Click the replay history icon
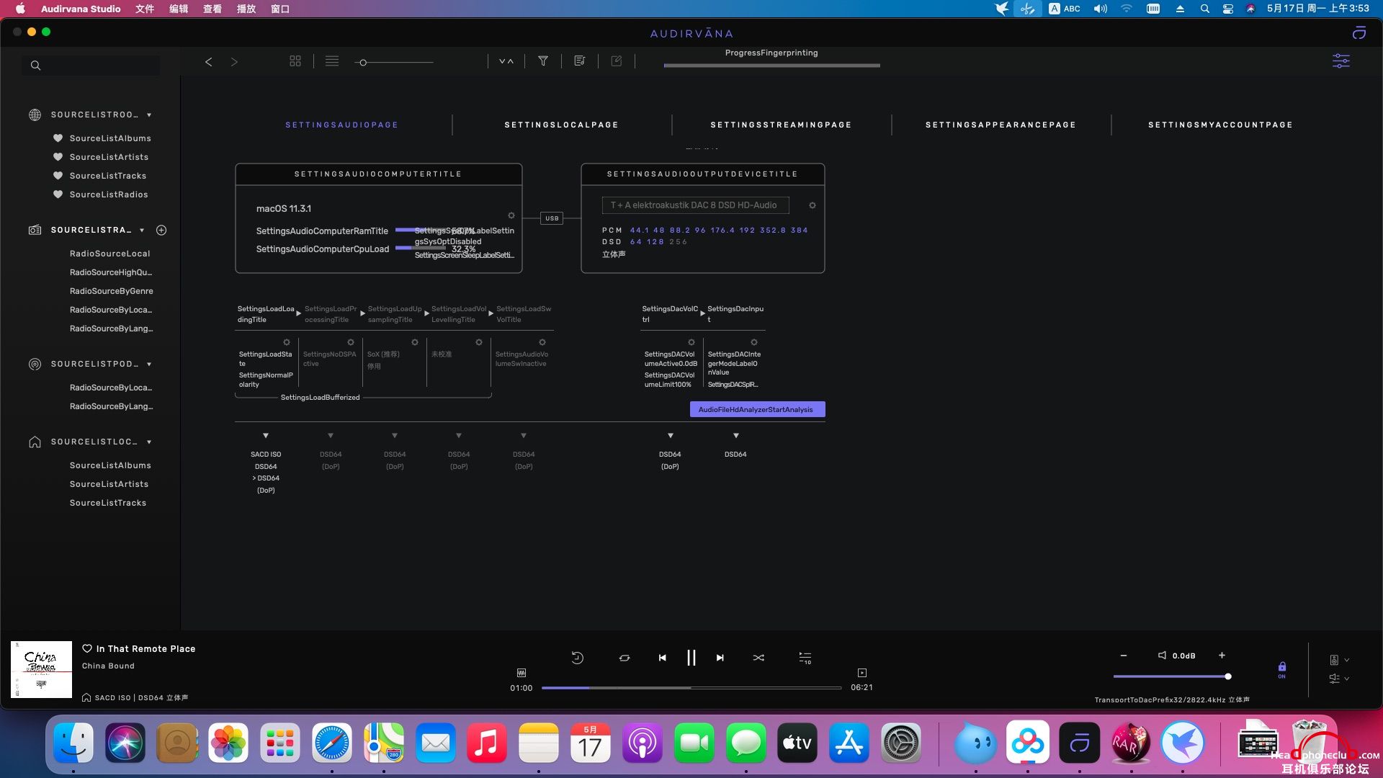 pos(577,658)
